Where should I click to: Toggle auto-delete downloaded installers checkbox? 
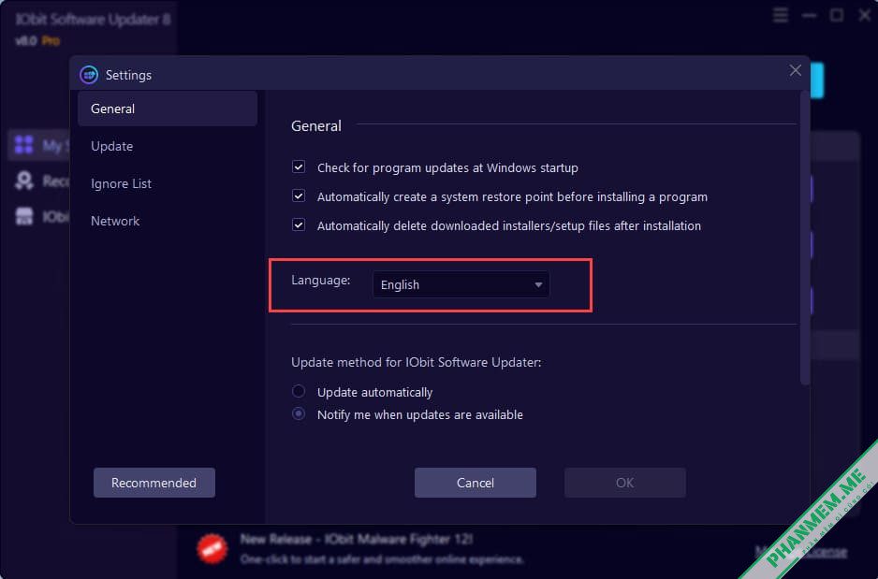click(299, 224)
